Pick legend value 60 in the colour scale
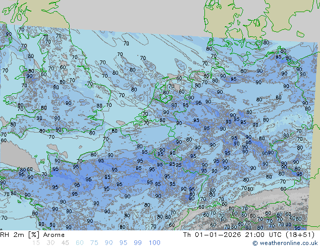This screenshot has height=247, width=320. click(80, 243)
